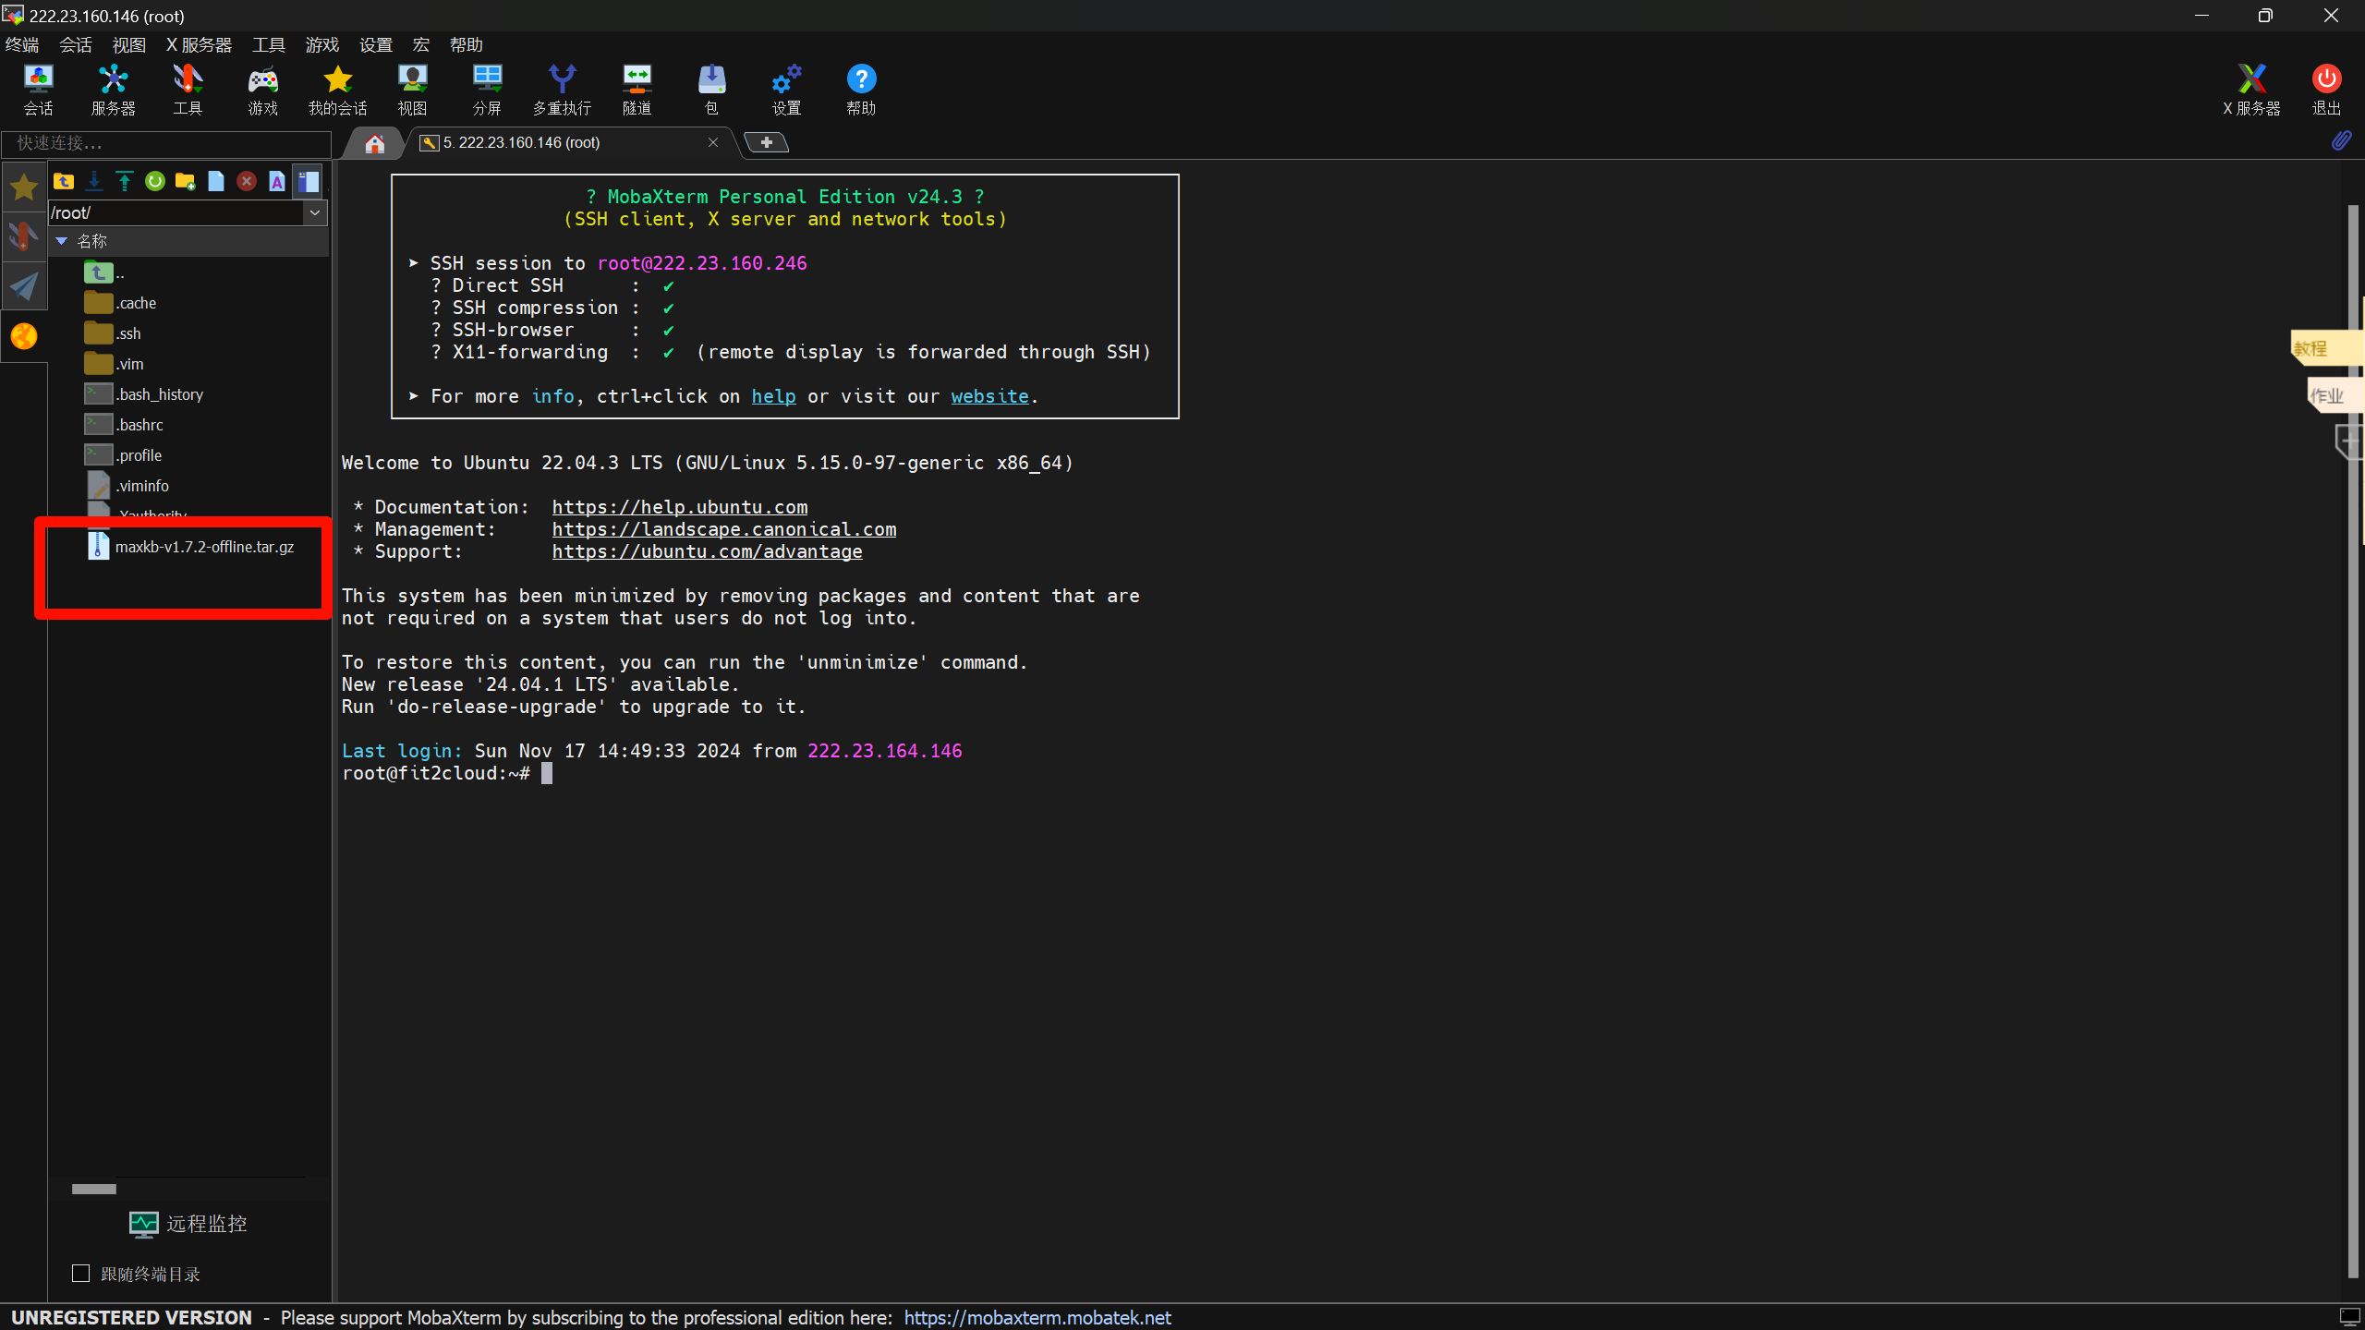This screenshot has width=2365, height=1330.
Task: Open the 会话 menu
Action: [75, 45]
